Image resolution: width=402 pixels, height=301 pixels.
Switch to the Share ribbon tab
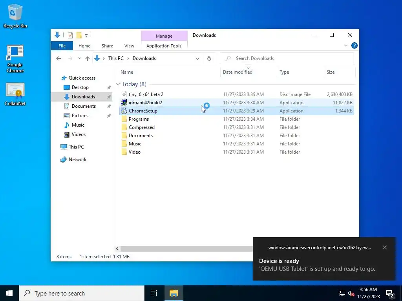107,46
